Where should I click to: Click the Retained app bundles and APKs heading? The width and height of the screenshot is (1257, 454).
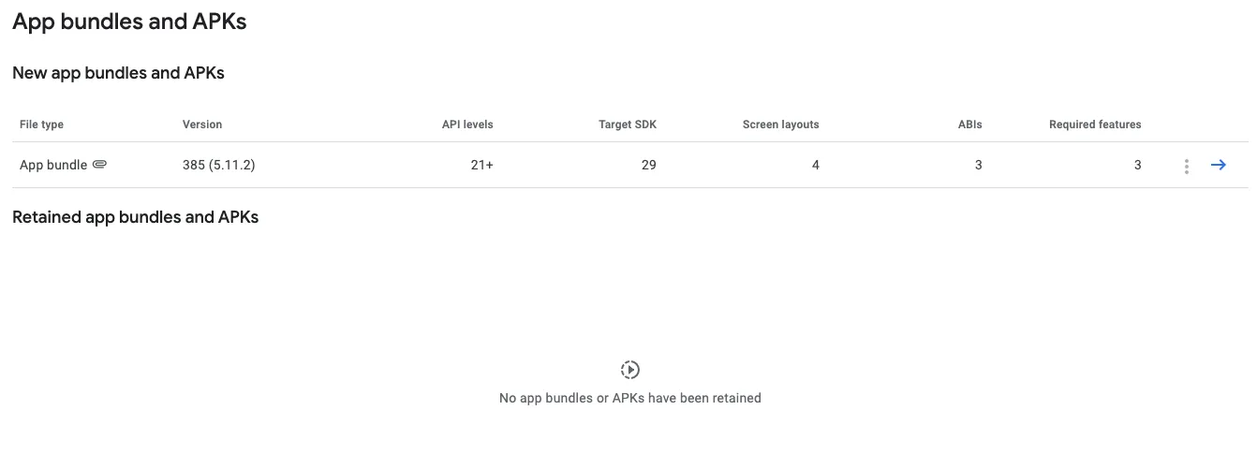135,217
